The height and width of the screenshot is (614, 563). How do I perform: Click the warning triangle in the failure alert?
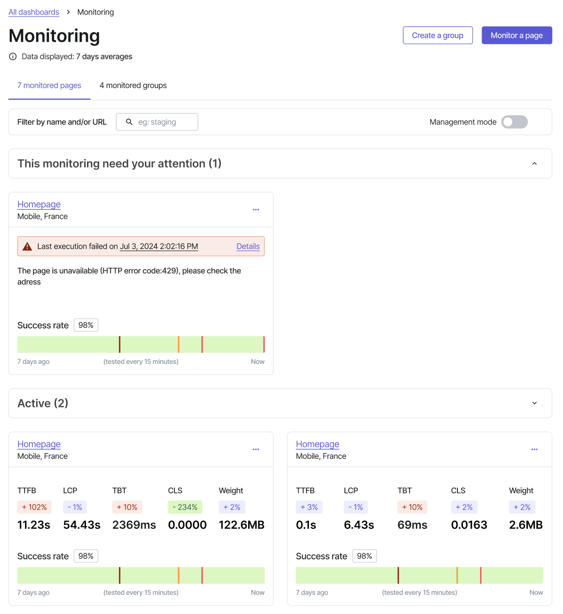28,246
